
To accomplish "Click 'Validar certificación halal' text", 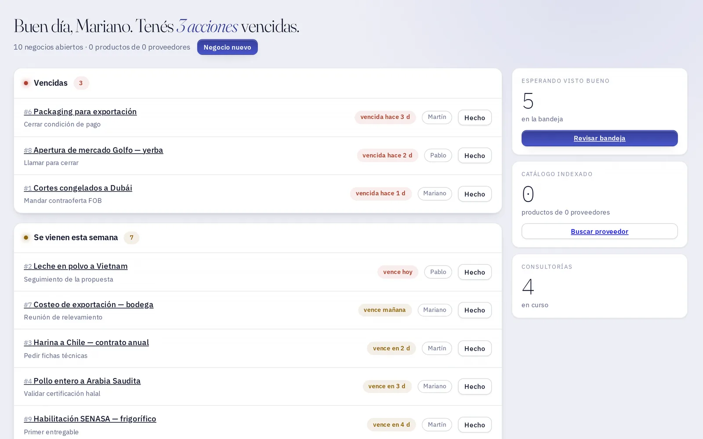I will pyautogui.click(x=62, y=394).
